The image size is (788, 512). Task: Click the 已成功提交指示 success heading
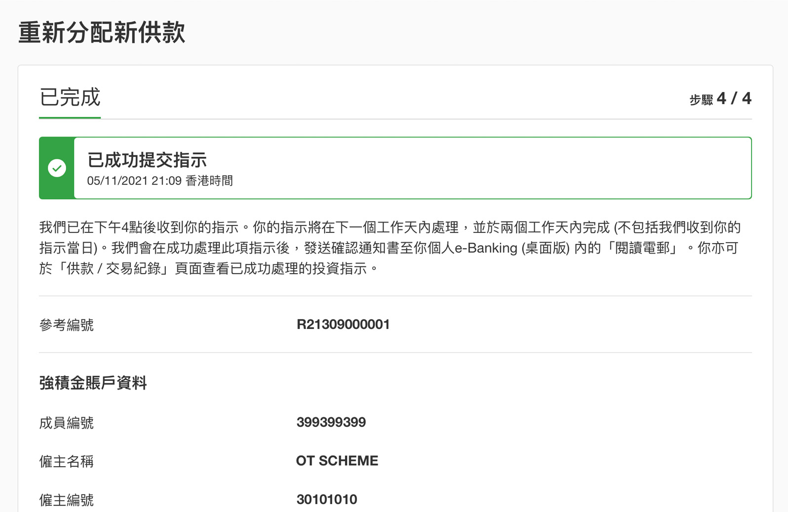coord(147,160)
